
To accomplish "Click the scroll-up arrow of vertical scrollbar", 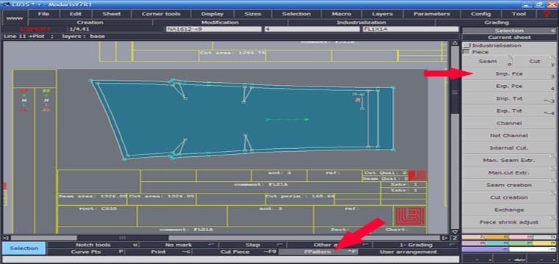I will (455, 43).
